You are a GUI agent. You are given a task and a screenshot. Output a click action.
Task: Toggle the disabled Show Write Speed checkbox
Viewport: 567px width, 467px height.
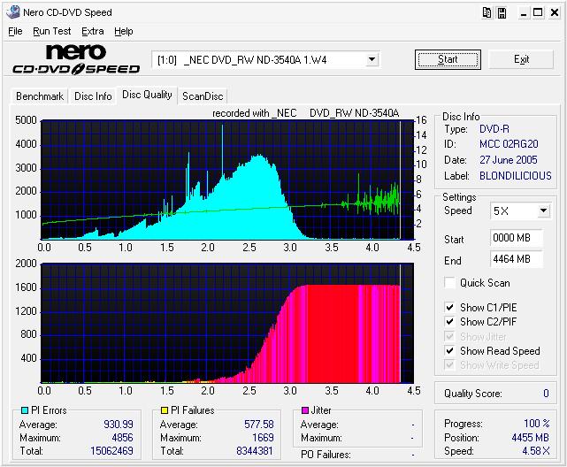[x=449, y=364]
